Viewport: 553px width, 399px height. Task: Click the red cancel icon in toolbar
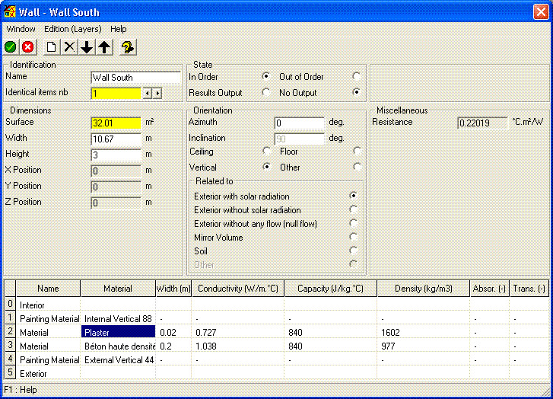pos(27,47)
